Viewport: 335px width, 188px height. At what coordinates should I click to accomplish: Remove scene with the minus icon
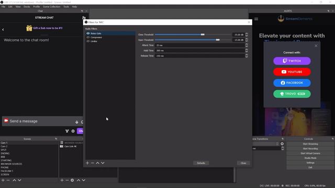8,180
